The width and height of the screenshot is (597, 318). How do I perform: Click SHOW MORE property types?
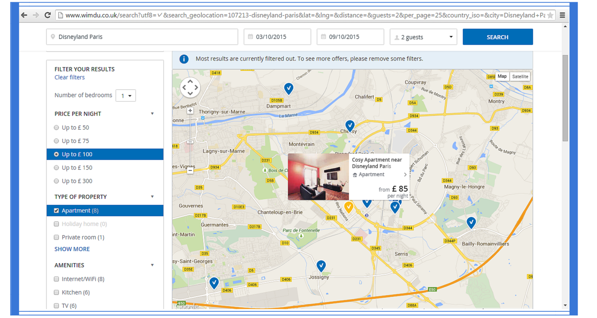[72, 249]
